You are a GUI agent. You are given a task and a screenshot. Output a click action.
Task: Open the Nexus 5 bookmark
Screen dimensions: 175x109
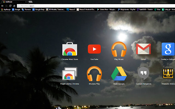(x=71, y=10)
